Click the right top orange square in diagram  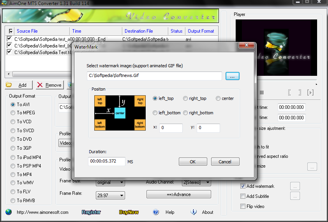click(140, 101)
